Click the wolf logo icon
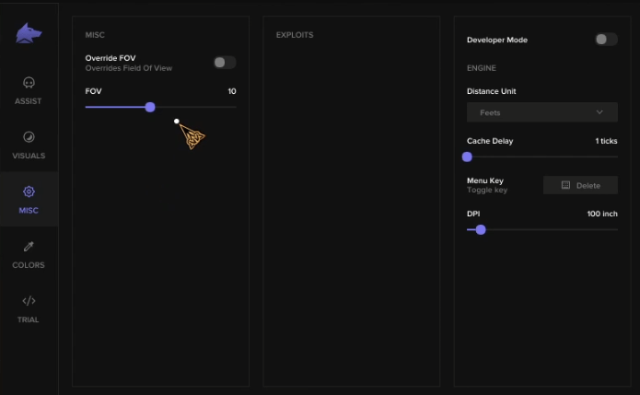Viewport: 640px width, 395px height. tap(29, 33)
